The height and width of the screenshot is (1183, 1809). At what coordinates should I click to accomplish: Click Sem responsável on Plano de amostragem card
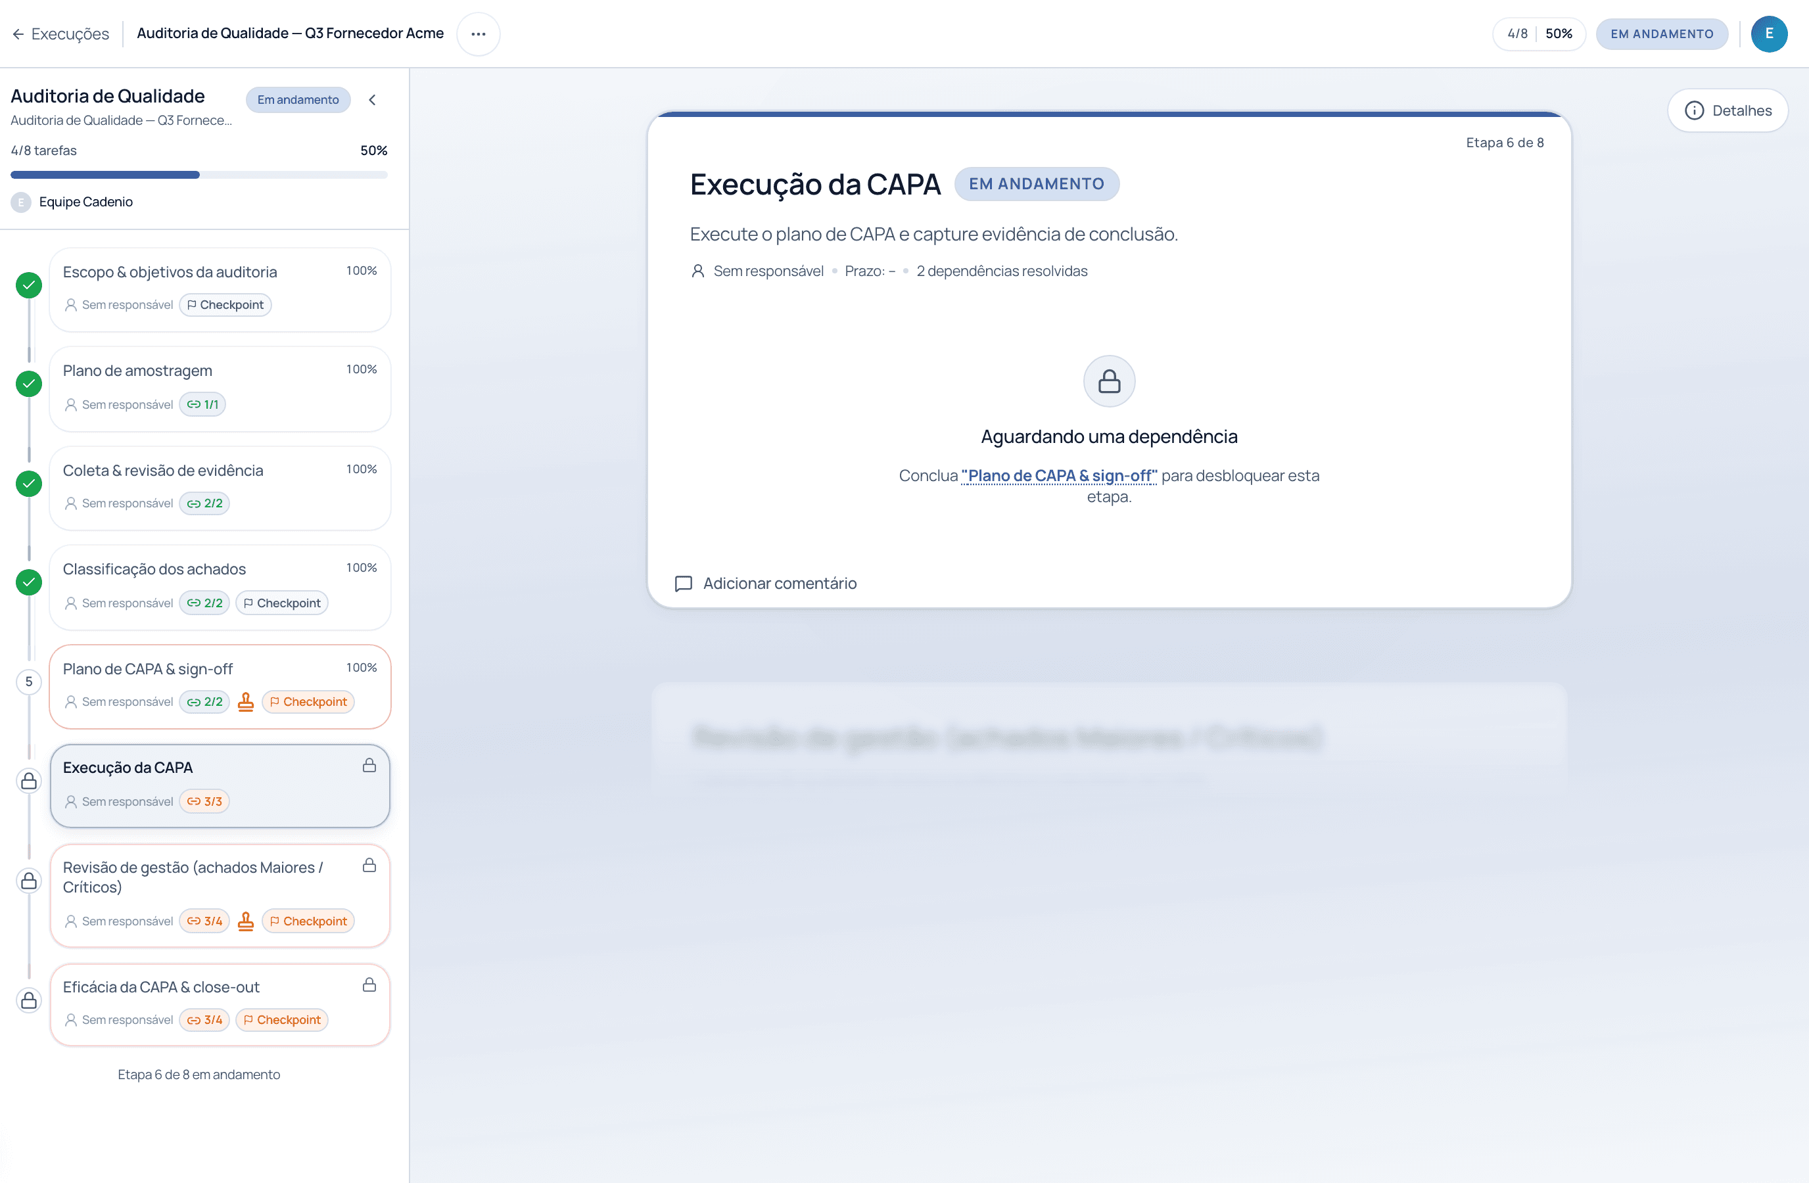(118, 404)
